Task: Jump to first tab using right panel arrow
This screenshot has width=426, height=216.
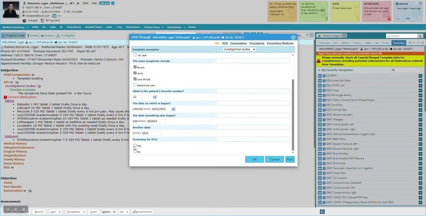Action: point(410,43)
